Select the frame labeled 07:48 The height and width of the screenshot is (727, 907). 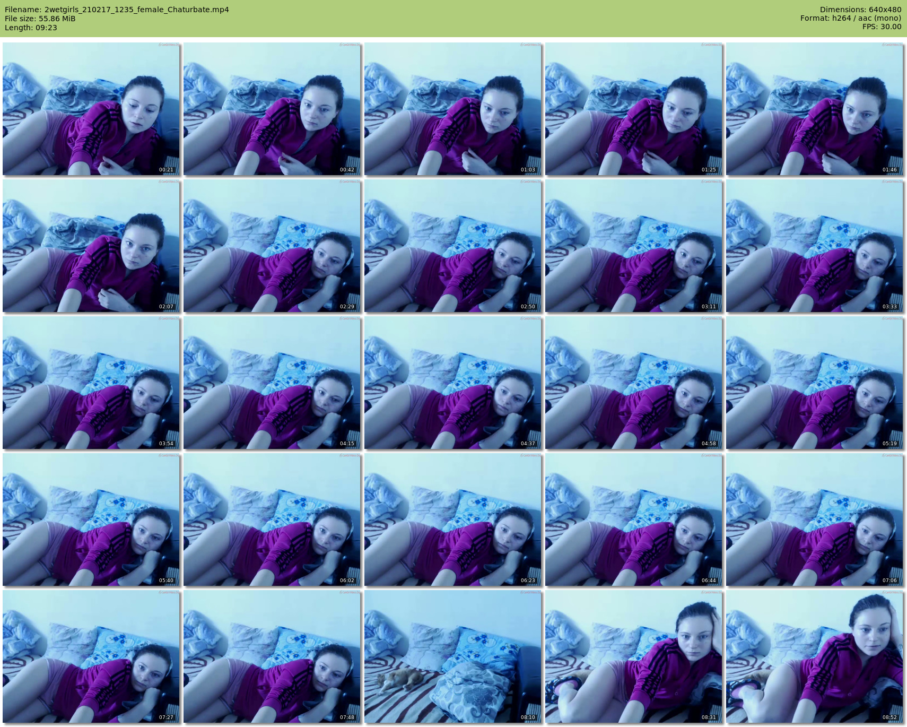tap(272, 656)
